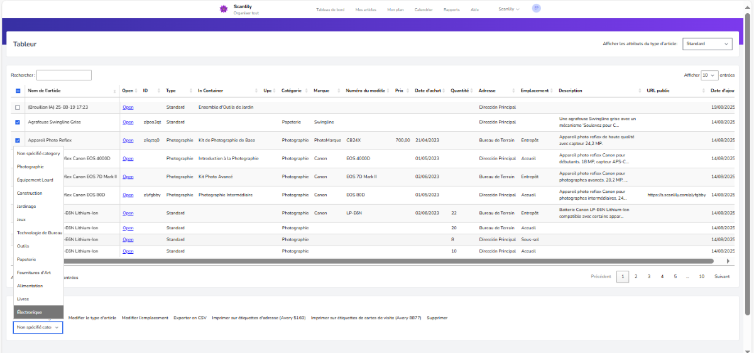Sort table by Catégorie sort arrows
Screen dimensions: 754x353
point(307,91)
